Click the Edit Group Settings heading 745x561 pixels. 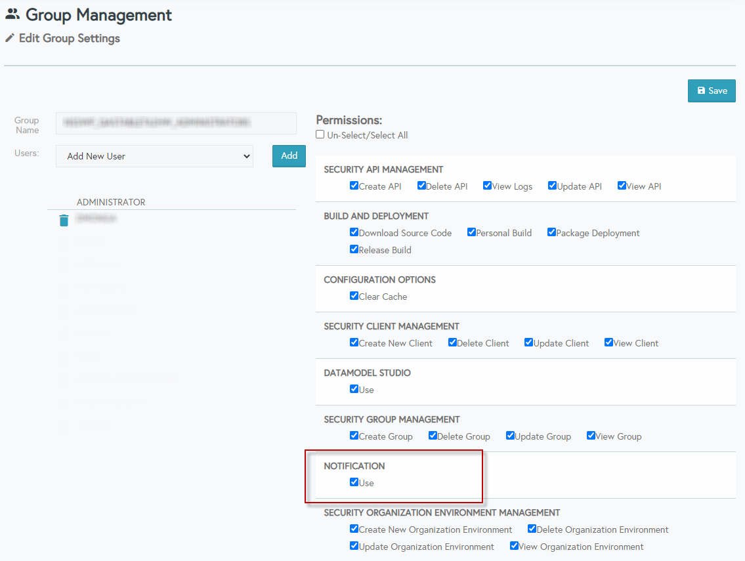(x=70, y=38)
